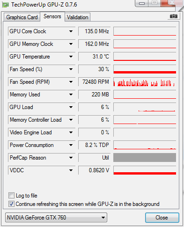Click the Fan Speed (RPM) graph
This screenshot has height=227, width=184.
point(145,82)
